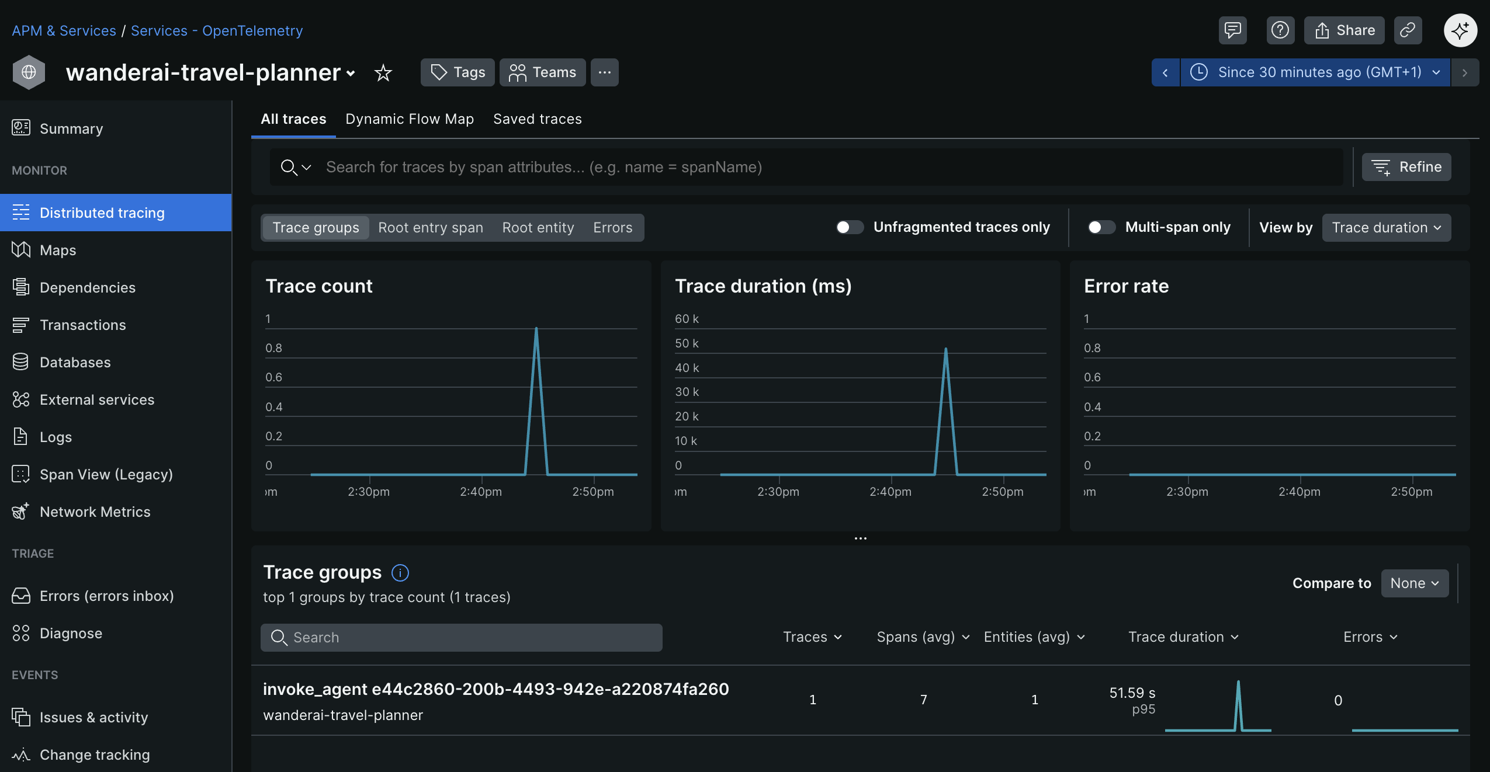This screenshot has height=772, width=1490.
Task: Click the favorite star icon
Action: tap(383, 72)
